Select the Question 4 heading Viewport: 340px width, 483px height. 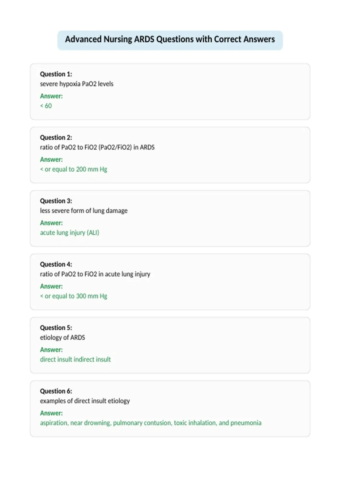click(56, 264)
